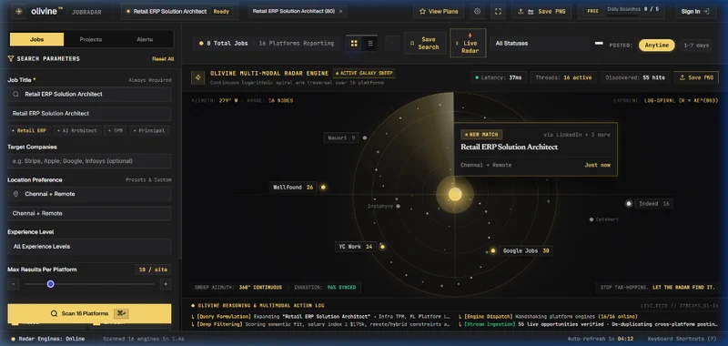Click Save PNG in the radar panel

(x=696, y=77)
